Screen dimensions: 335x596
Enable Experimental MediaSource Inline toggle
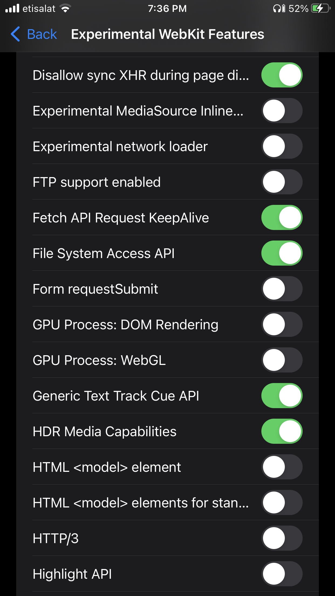282,111
